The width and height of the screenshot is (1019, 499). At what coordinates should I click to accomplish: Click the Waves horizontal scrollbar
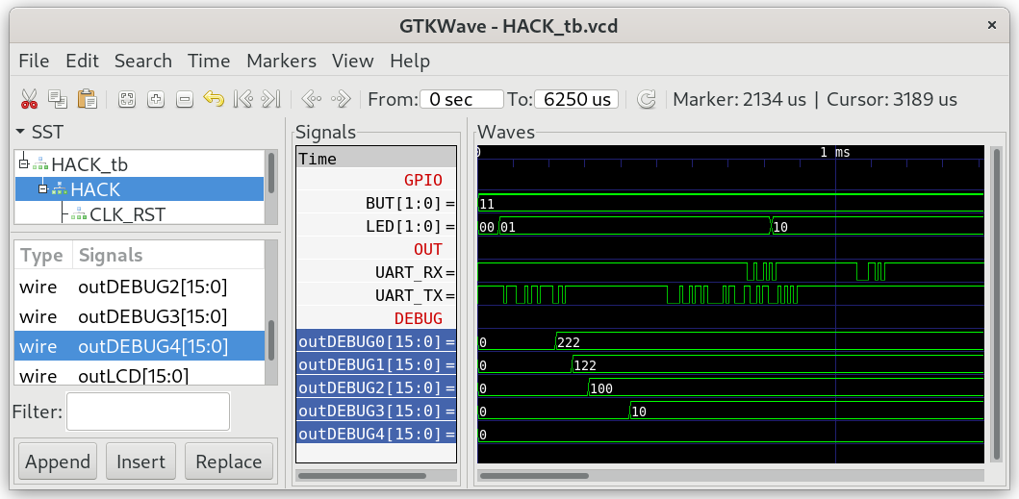[534, 476]
